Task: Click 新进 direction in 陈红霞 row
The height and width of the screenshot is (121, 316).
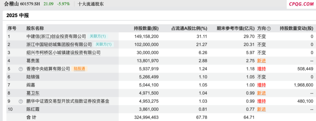Action: (x=261, y=109)
